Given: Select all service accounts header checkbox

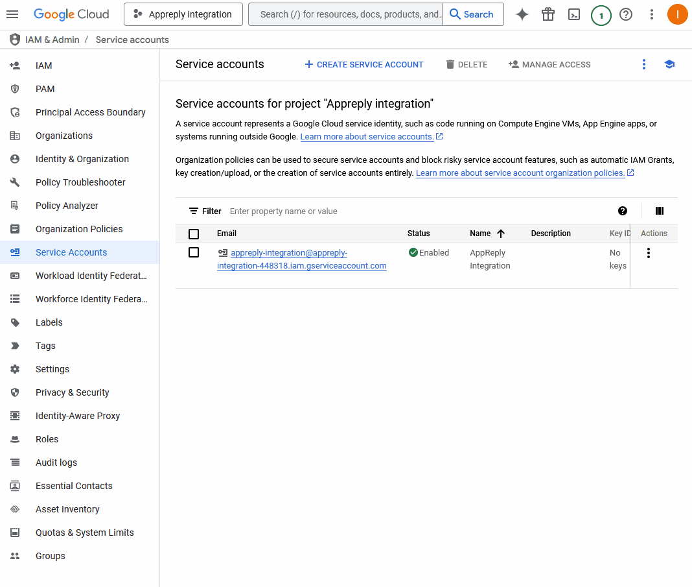Looking at the screenshot, I should pos(194,234).
